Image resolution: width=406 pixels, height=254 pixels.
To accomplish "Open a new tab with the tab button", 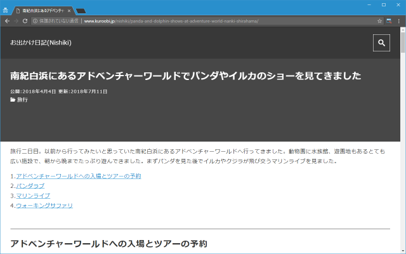I will point(81,11).
